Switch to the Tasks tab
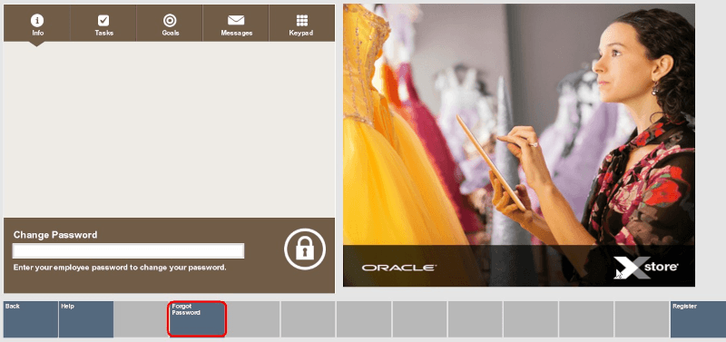The width and height of the screenshot is (726, 342). (x=103, y=24)
